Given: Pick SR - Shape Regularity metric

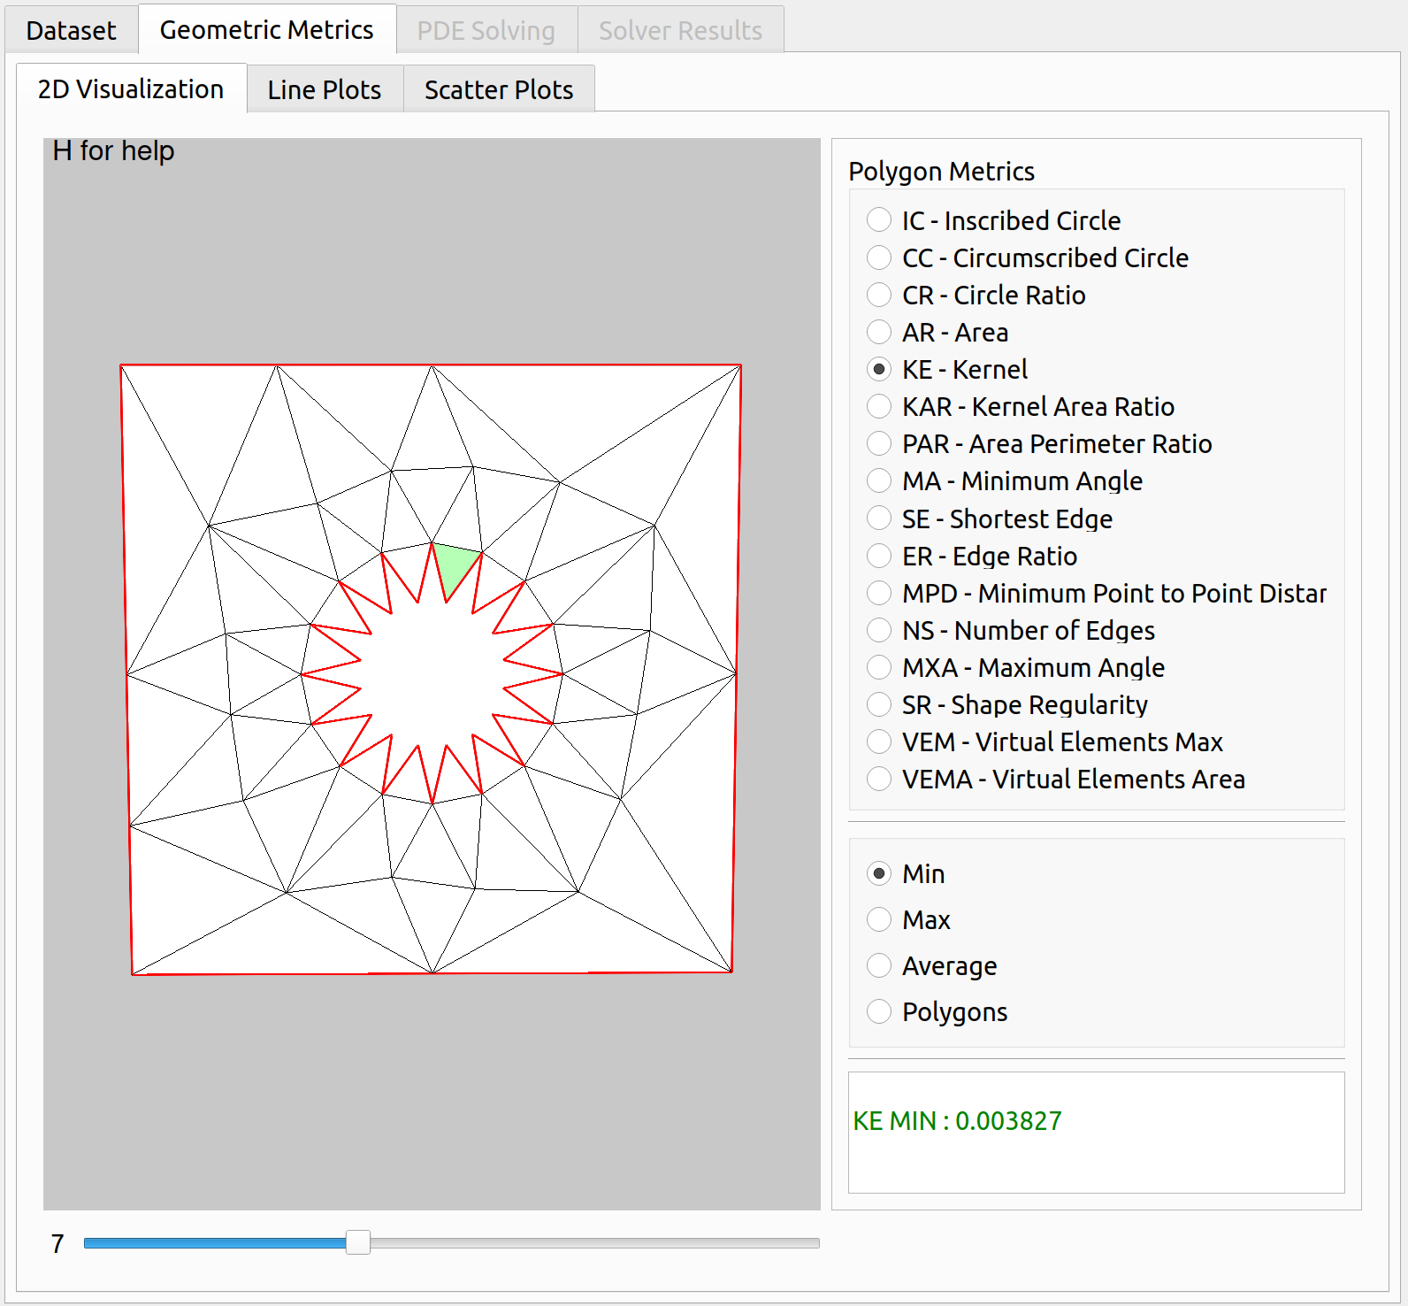Looking at the screenshot, I should pyautogui.click(x=879, y=704).
